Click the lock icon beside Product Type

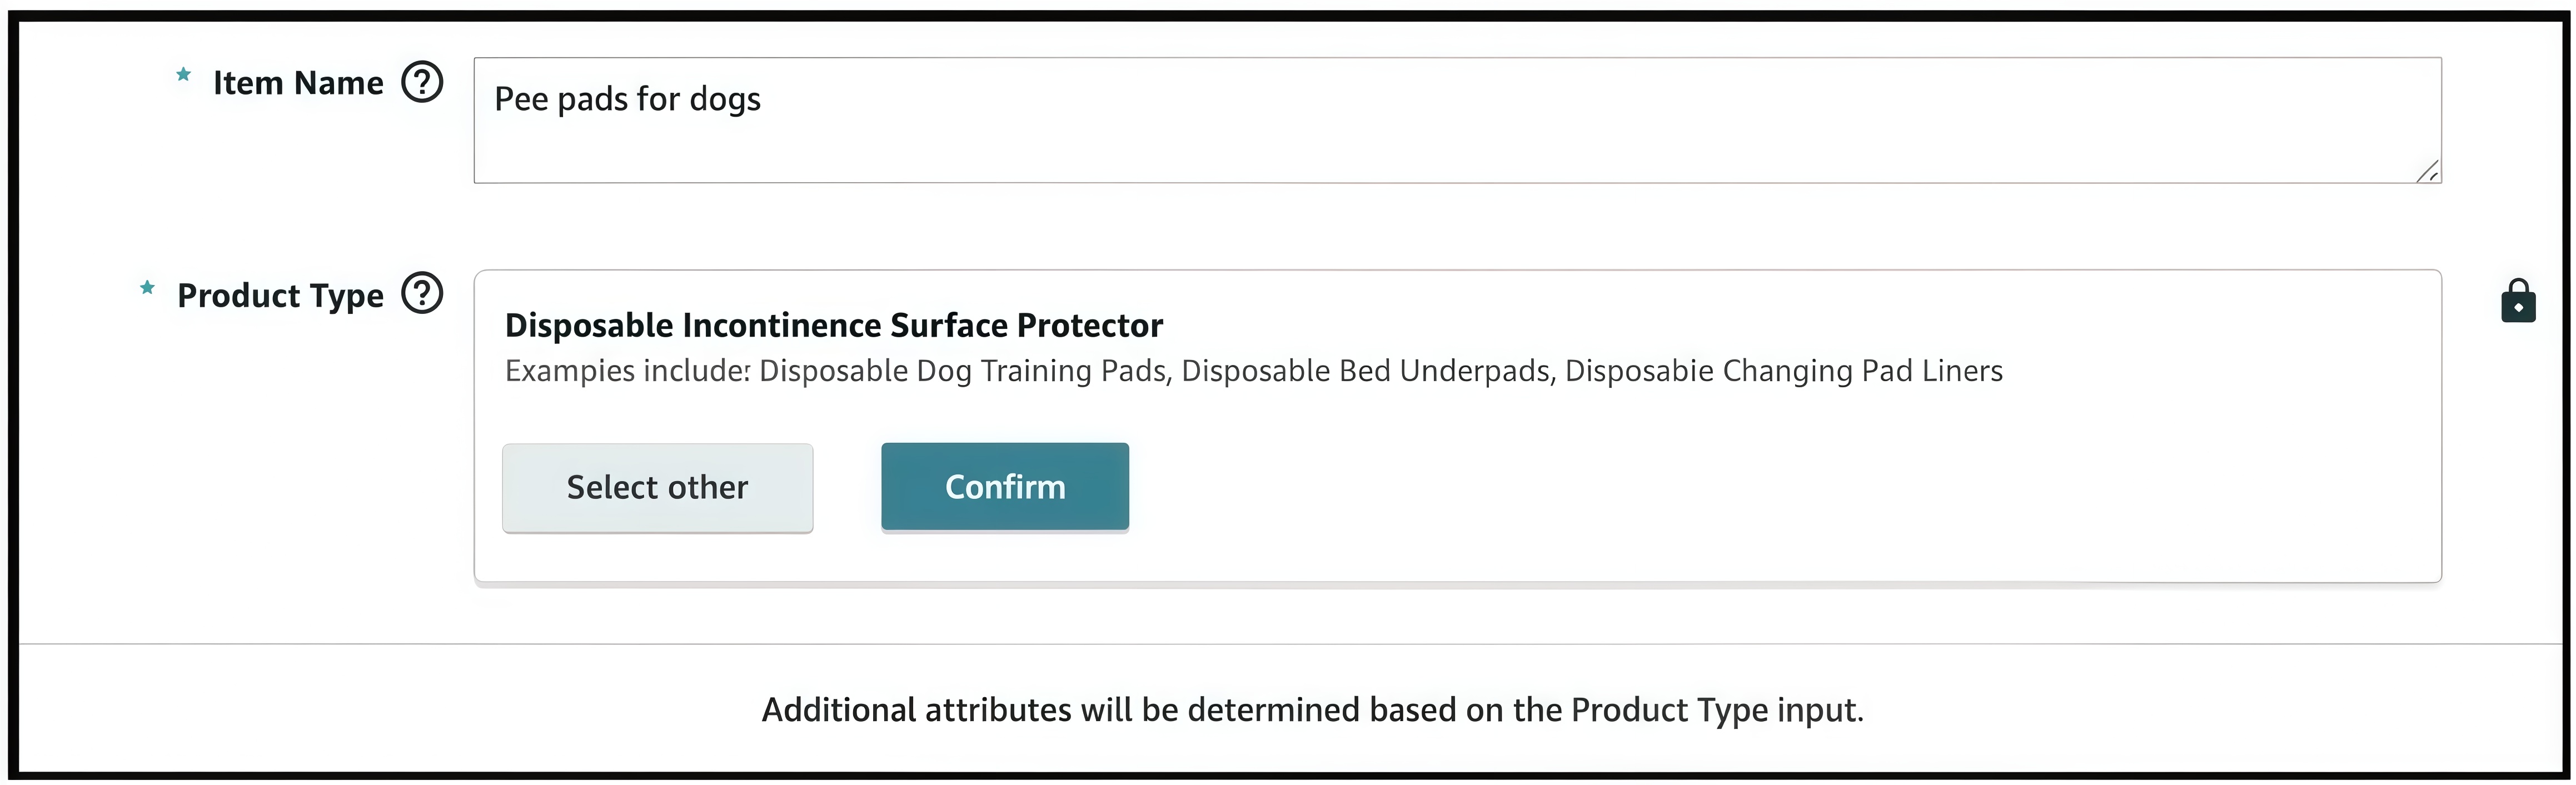point(2518,301)
